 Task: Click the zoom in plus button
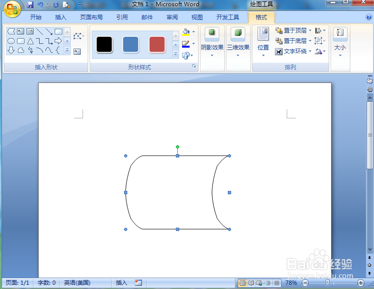tap(361, 283)
